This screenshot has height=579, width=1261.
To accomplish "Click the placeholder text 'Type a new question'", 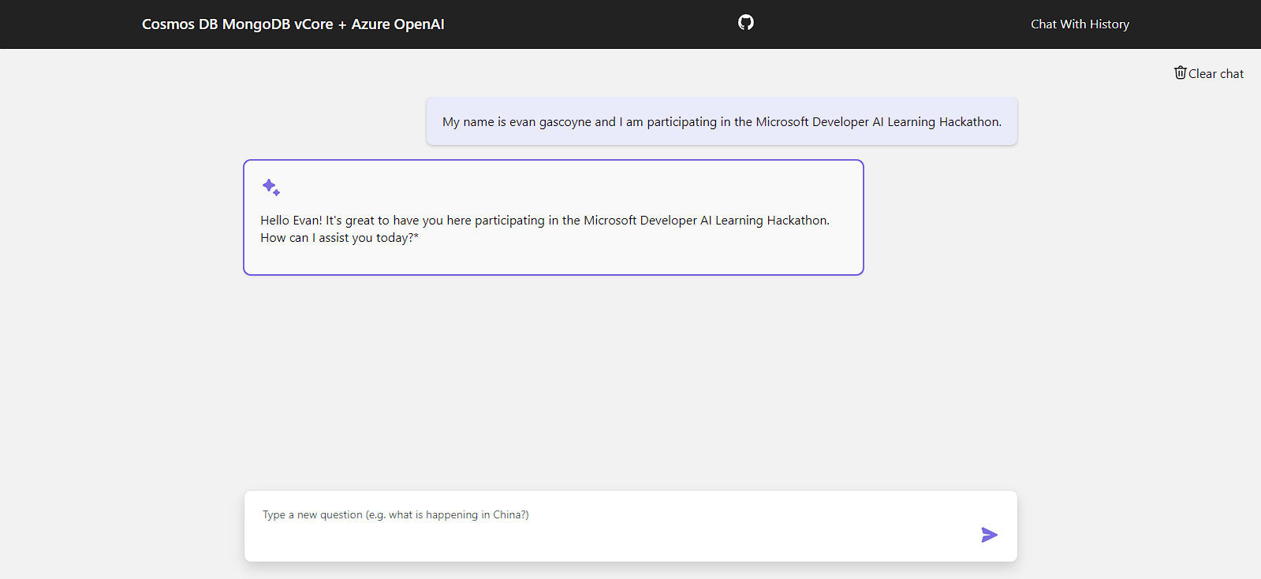I will point(312,515).
